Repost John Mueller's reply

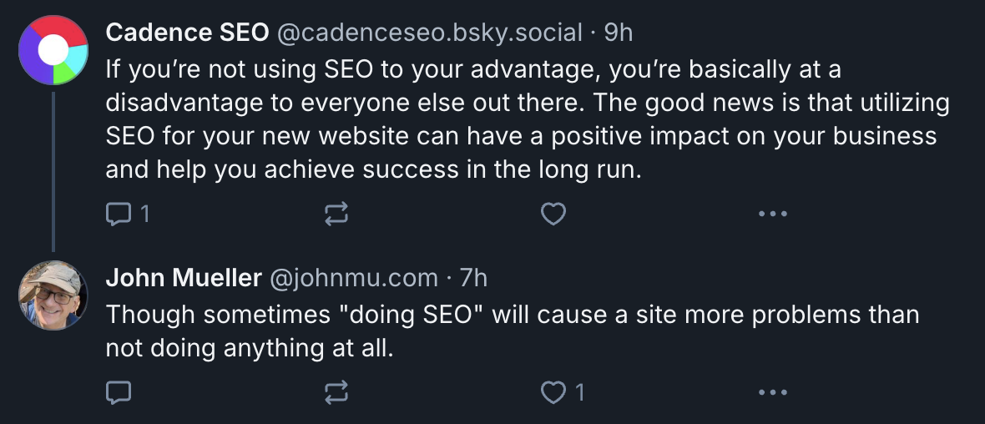click(x=335, y=392)
